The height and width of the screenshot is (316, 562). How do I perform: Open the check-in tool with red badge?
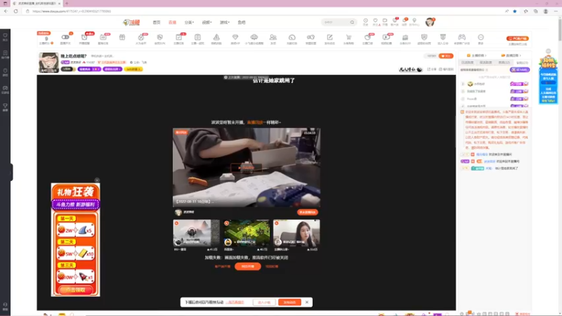coord(179,39)
